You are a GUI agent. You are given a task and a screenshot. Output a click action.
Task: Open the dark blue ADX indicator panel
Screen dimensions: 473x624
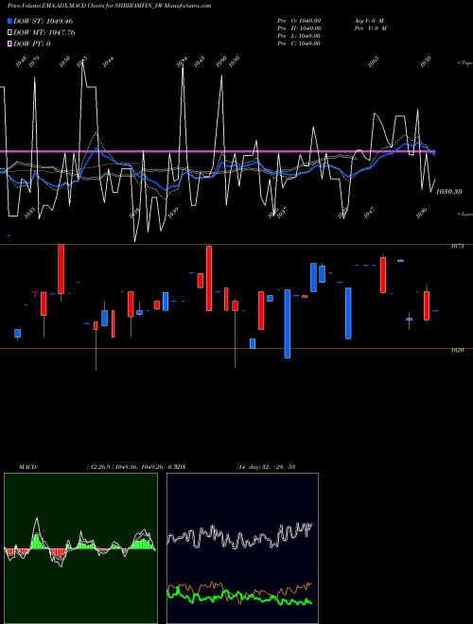coord(242,548)
